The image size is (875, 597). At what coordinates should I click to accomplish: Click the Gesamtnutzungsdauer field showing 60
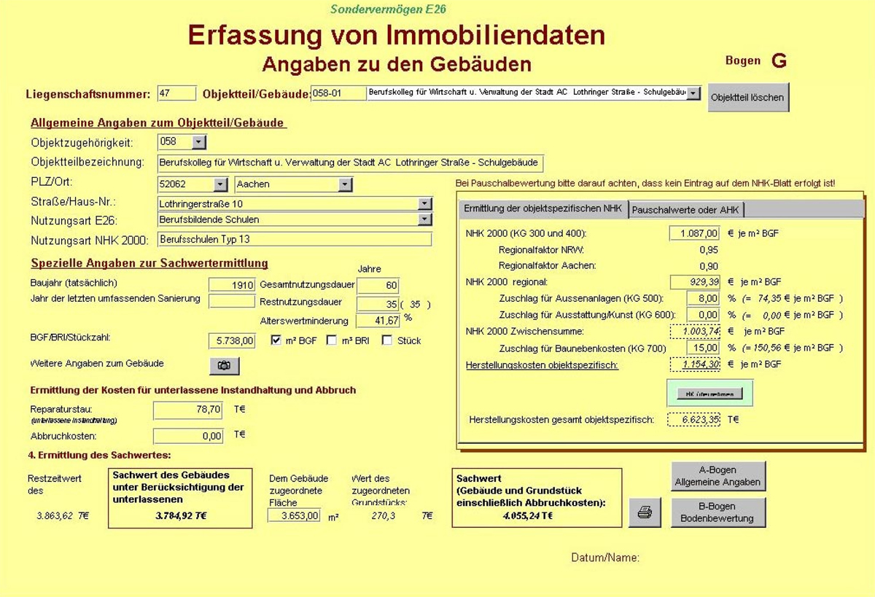[378, 285]
